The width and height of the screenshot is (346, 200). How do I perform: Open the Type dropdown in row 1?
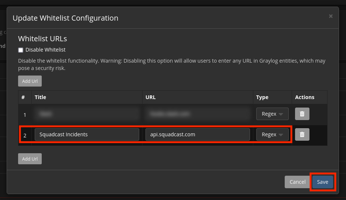(272, 114)
